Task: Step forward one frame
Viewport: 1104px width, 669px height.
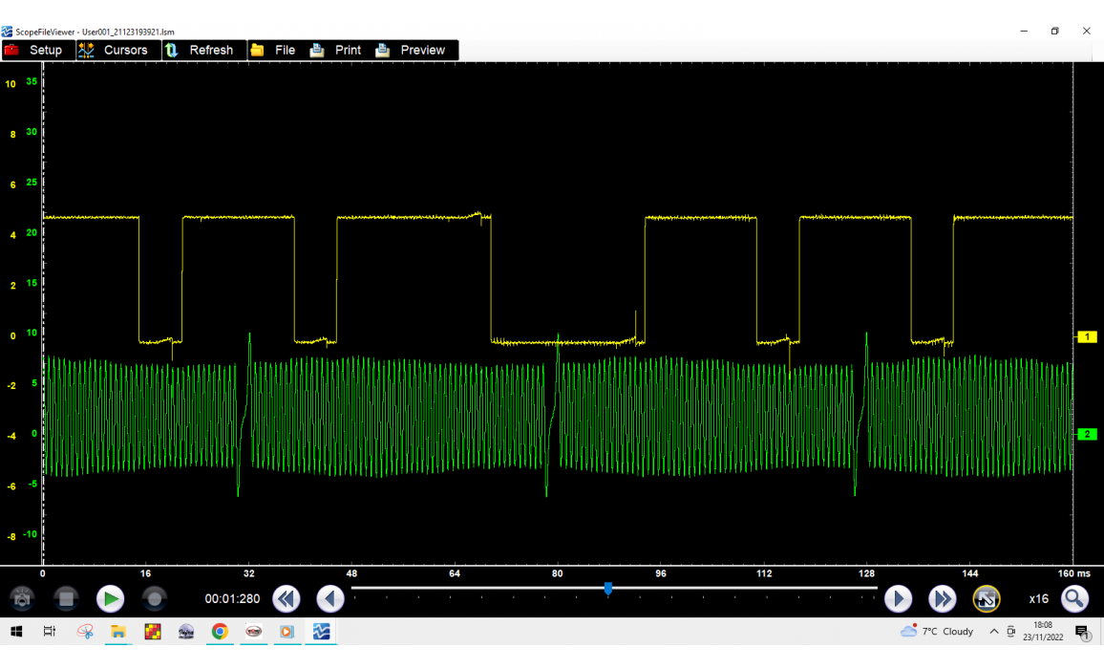Action: point(898,599)
